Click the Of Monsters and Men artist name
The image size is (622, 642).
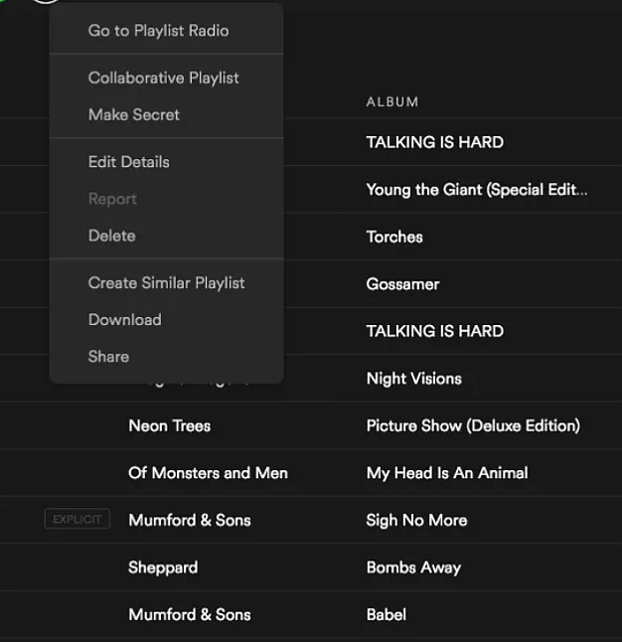208,473
